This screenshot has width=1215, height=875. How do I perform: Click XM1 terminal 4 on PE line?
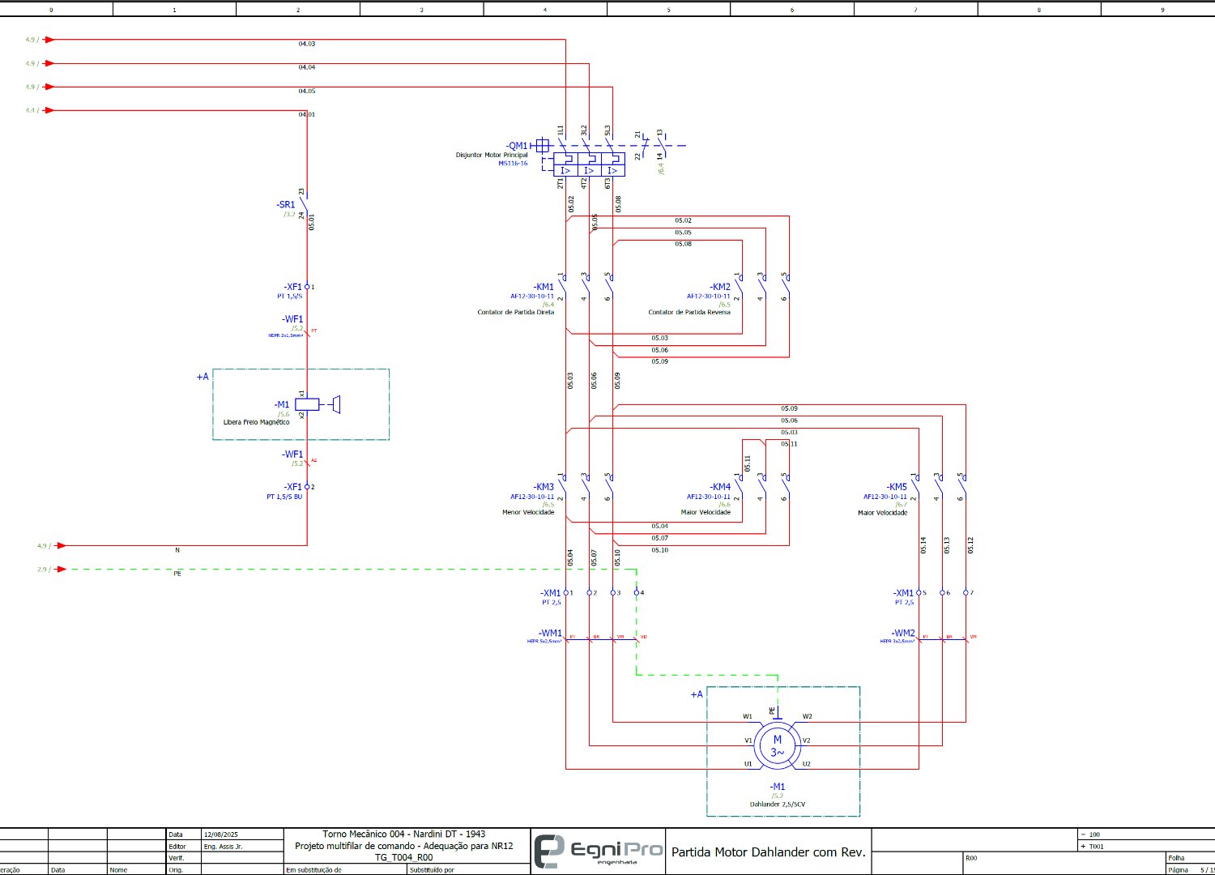(637, 593)
